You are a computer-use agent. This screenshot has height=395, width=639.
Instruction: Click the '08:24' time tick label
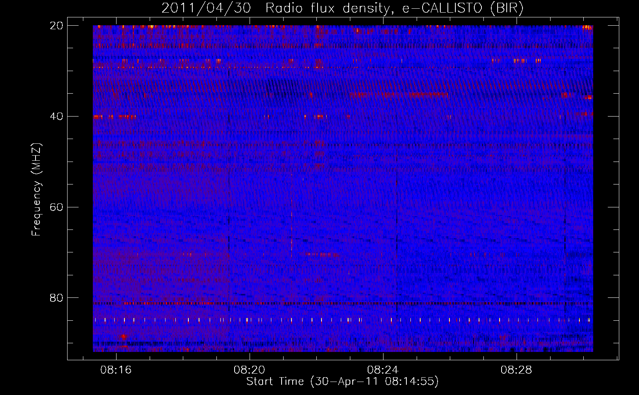pos(383,370)
